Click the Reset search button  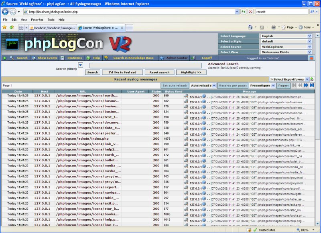(x=159, y=72)
